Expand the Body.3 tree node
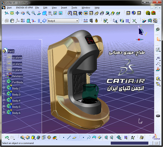 point(4,94)
